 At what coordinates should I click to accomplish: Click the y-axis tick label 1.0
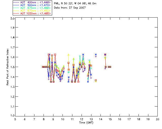tap(12, 115)
